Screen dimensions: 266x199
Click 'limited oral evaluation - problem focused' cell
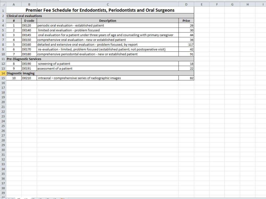(108, 30)
